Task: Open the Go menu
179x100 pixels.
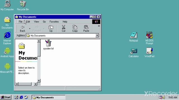Action: tap(44, 22)
